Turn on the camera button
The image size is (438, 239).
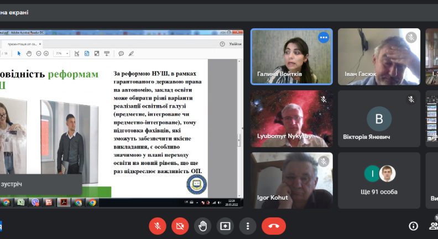pyautogui.click(x=180, y=226)
